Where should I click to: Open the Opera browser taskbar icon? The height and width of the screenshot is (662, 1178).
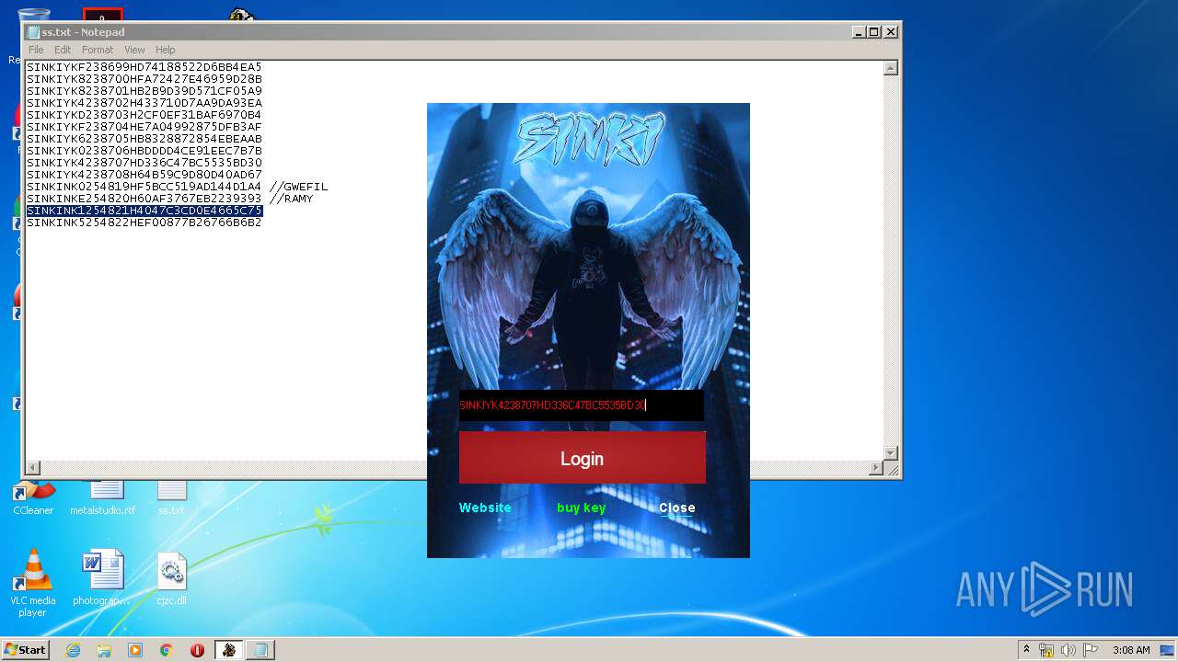[x=197, y=650]
